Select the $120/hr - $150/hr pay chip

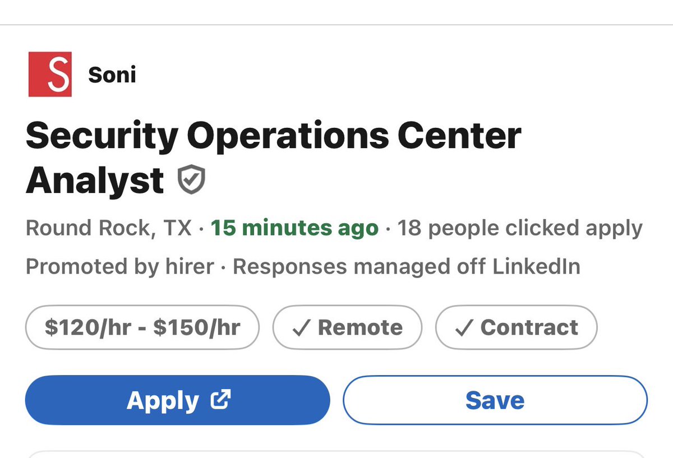click(142, 327)
